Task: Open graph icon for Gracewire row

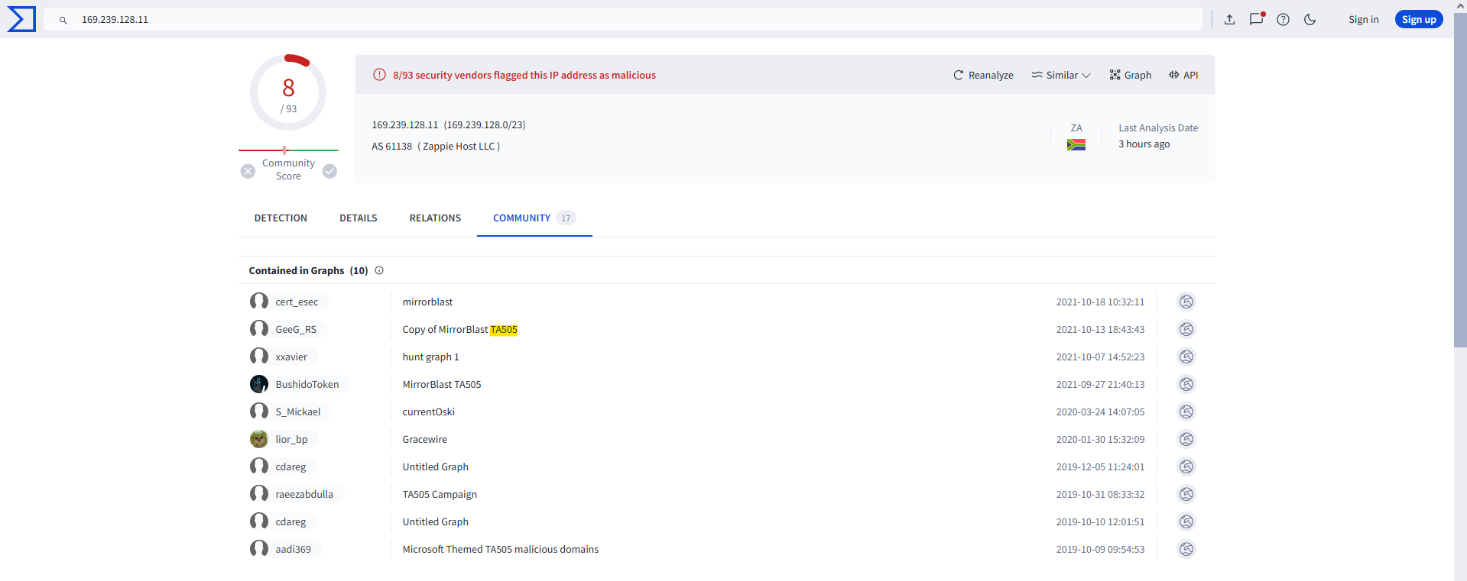Action: click(x=1186, y=439)
